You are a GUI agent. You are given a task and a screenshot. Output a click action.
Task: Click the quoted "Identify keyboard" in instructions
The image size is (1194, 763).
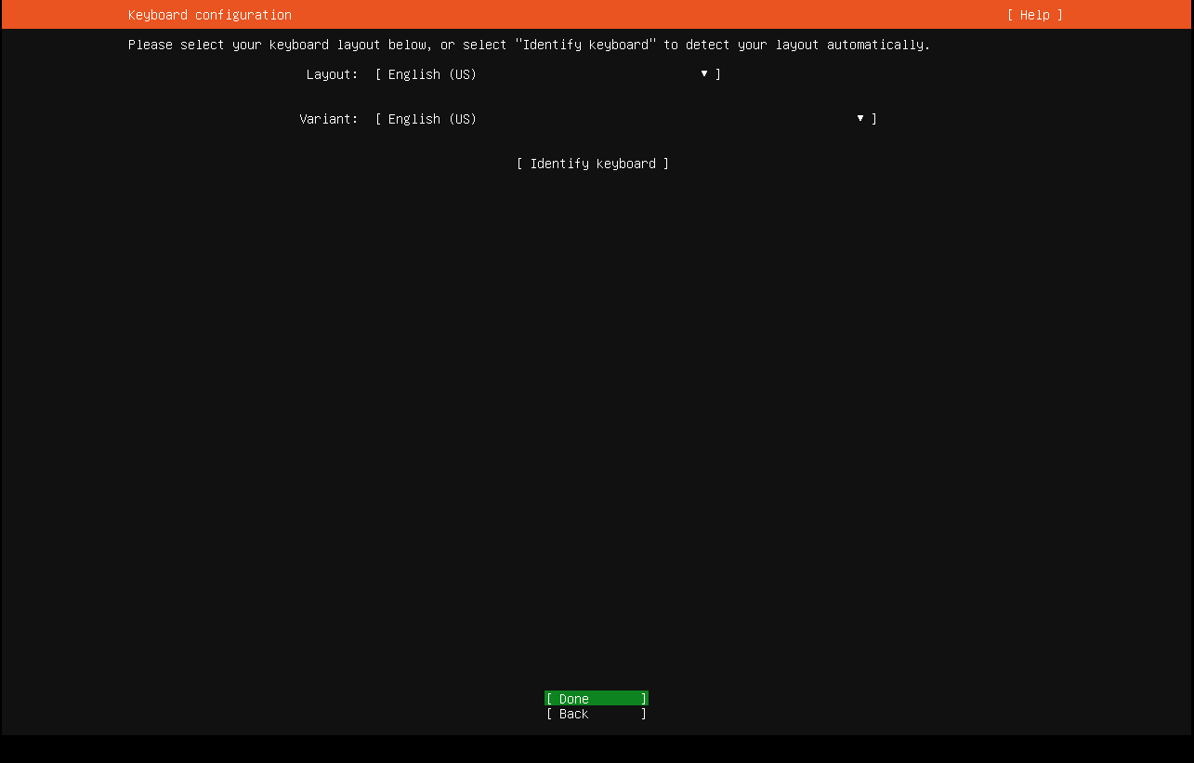coord(585,45)
